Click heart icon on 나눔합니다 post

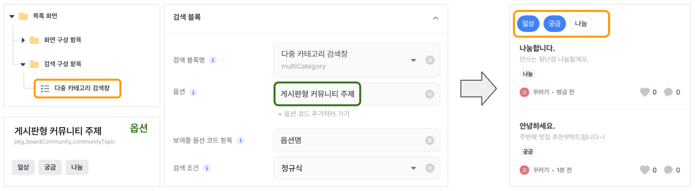point(645,92)
